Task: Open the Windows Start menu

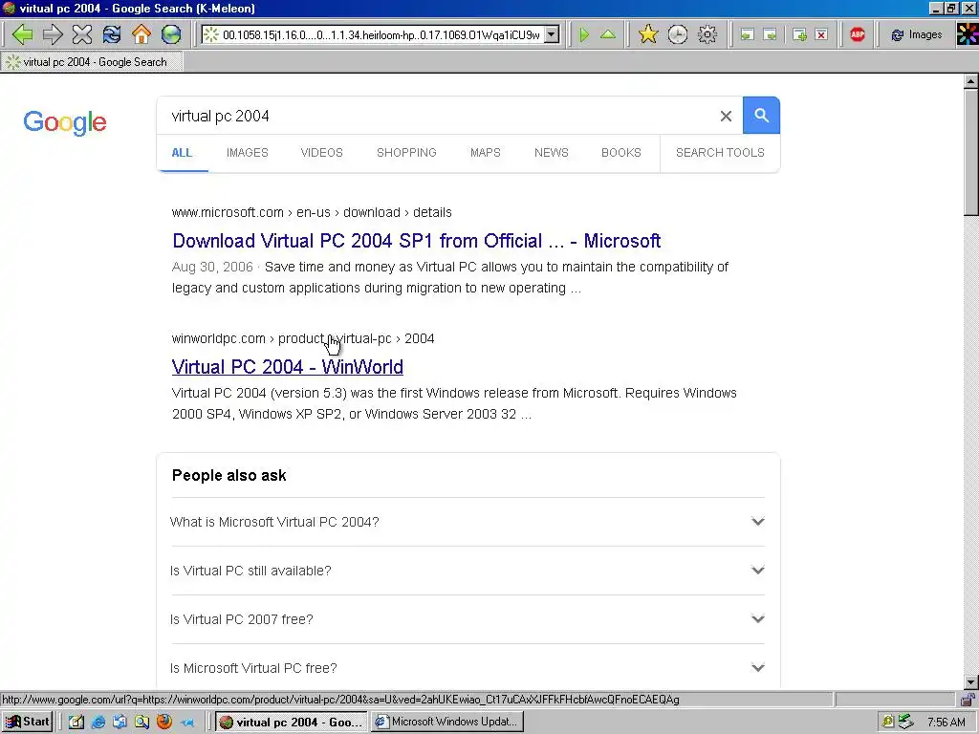Action: point(27,723)
